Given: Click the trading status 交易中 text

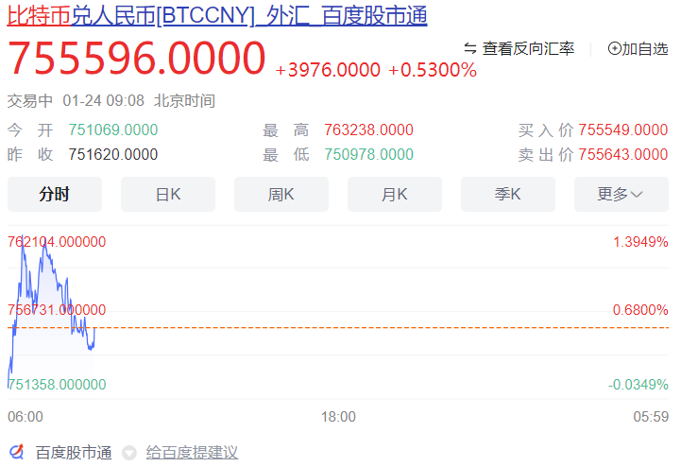Looking at the screenshot, I should click(x=30, y=101).
